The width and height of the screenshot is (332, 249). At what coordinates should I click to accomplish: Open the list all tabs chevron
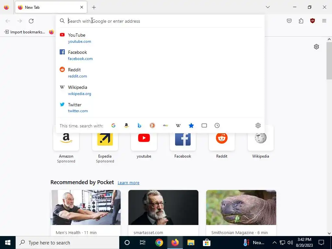pos(268,7)
